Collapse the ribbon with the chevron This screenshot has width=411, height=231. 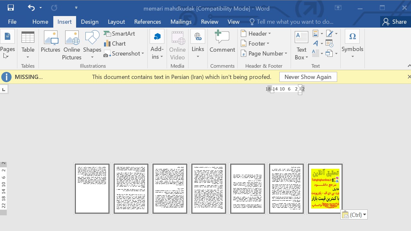coord(409,66)
